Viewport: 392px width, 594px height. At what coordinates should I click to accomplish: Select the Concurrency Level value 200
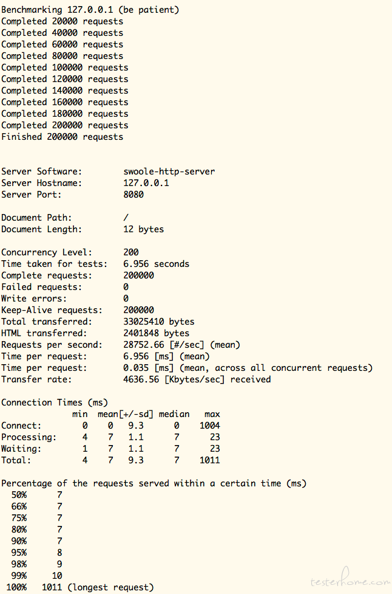point(131,252)
